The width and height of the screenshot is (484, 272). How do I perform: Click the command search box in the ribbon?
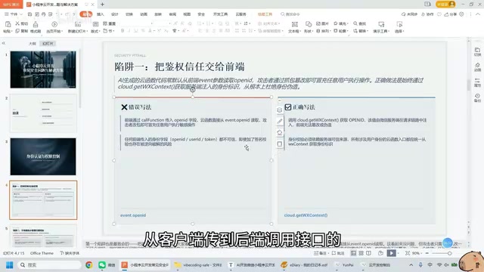tap(290, 14)
